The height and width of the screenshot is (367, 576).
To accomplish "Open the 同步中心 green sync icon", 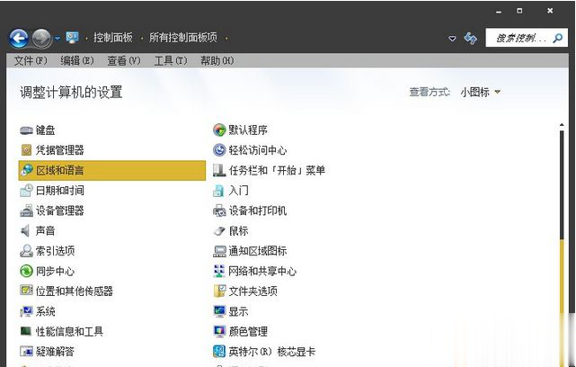I will 26,271.
